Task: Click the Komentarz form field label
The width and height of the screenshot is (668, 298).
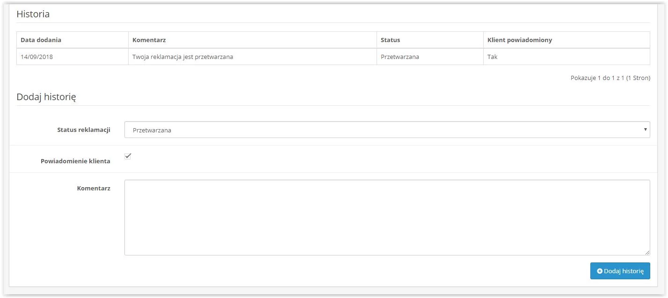Action: 94,188
